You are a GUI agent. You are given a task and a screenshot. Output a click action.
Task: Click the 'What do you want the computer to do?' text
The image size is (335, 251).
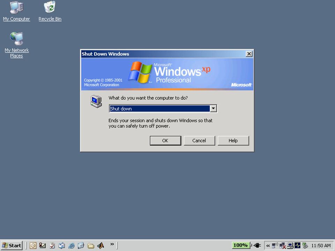148,98
